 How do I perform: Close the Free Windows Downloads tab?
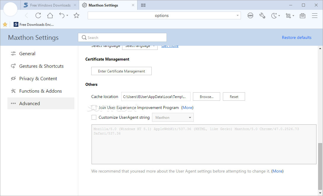point(75,5)
